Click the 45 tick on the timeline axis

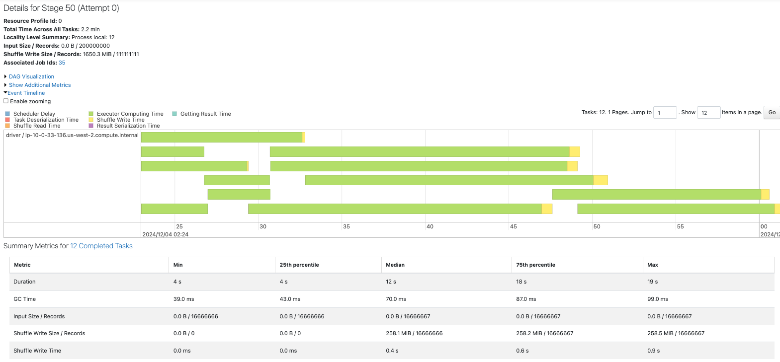[x=514, y=226]
